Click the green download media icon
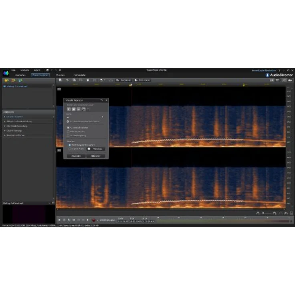 (20, 80)
